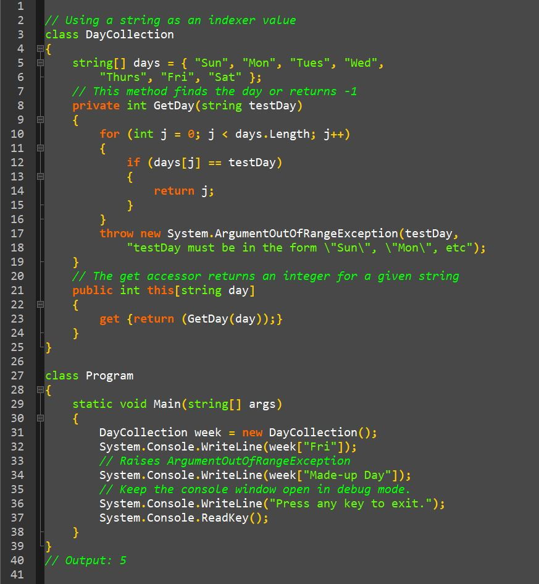Collapse the if block fold on line 13
The width and height of the screenshot is (539, 584).
point(40,177)
